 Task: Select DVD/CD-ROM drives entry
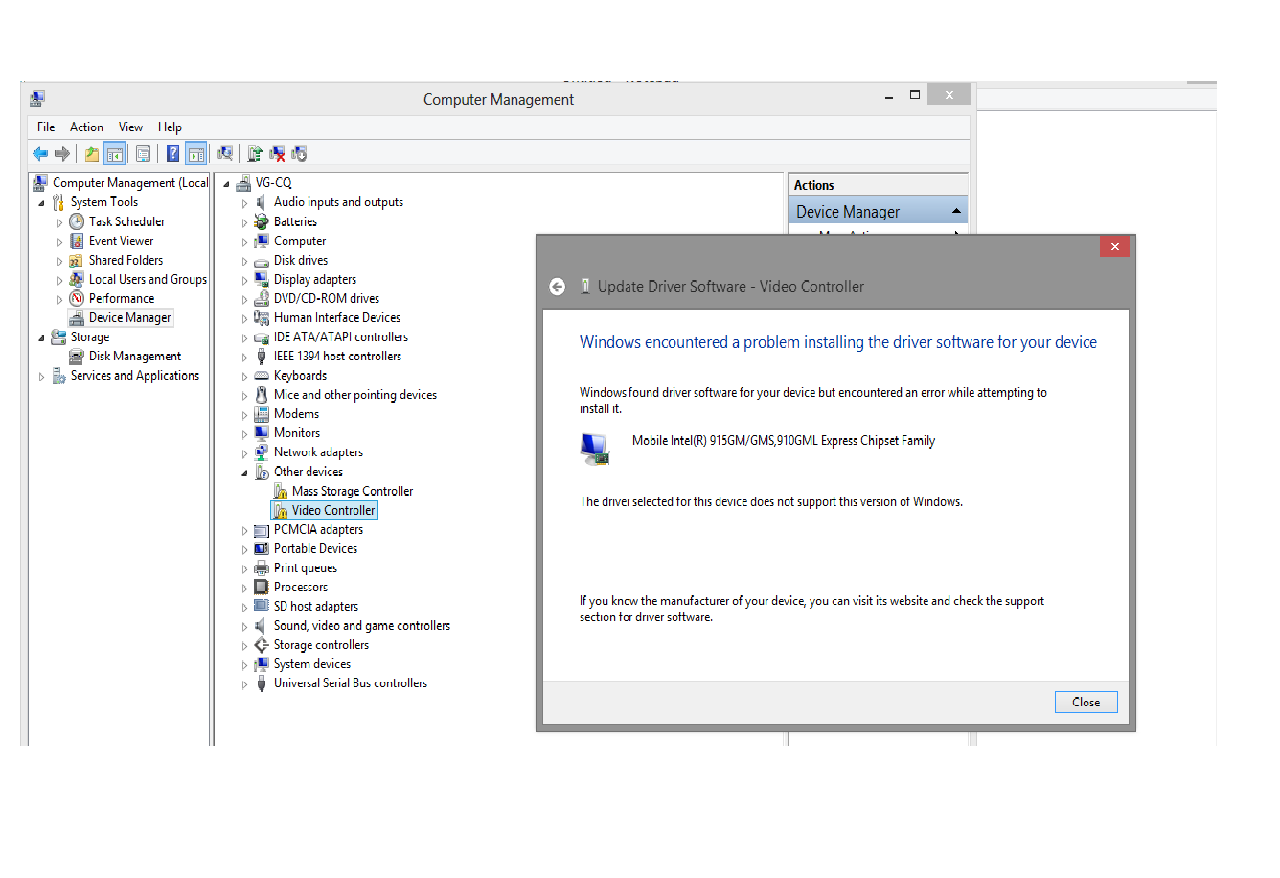coord(327,298)
